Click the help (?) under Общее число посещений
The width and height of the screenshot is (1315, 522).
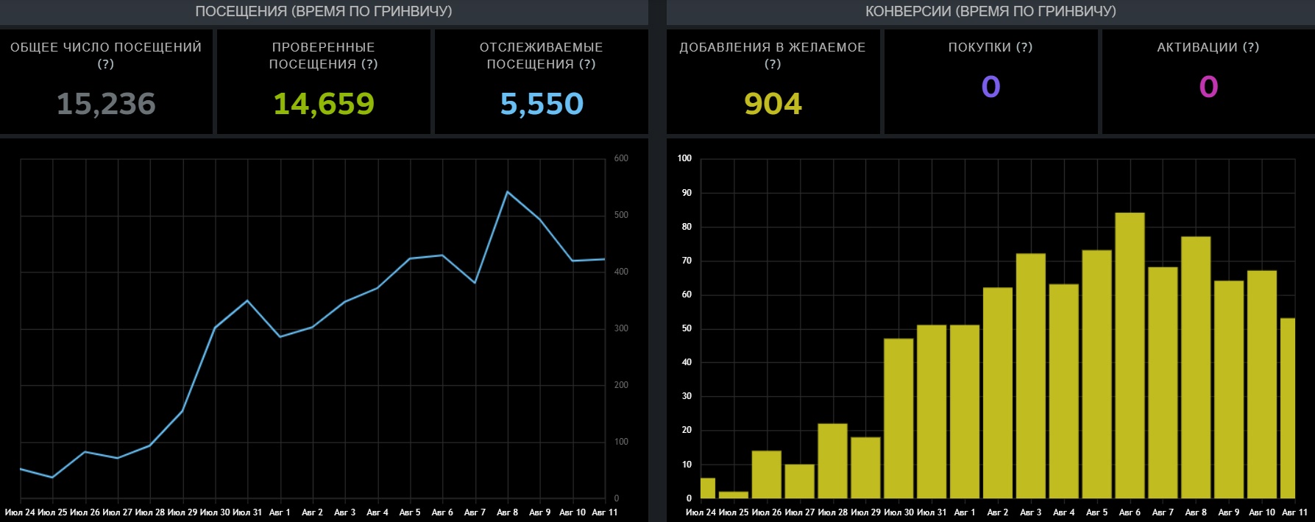(x=105, y=64)
